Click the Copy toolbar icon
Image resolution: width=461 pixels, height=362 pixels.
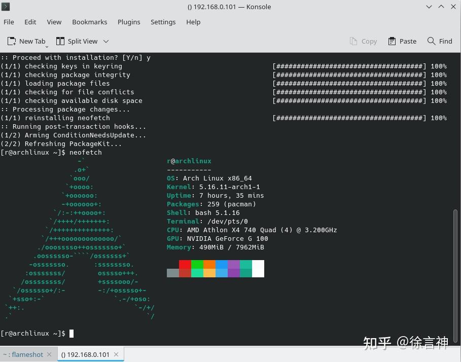(354, 41)
